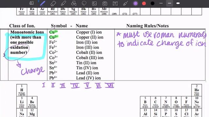Select the Text box tool

tap(115, 4)
